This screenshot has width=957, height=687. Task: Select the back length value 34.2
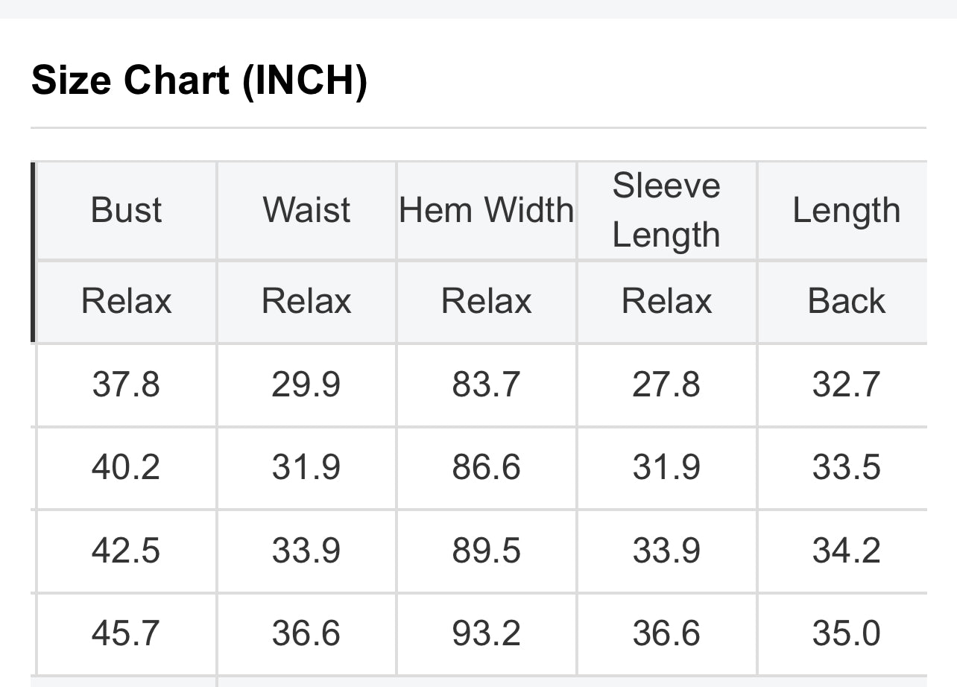[847, 551]
